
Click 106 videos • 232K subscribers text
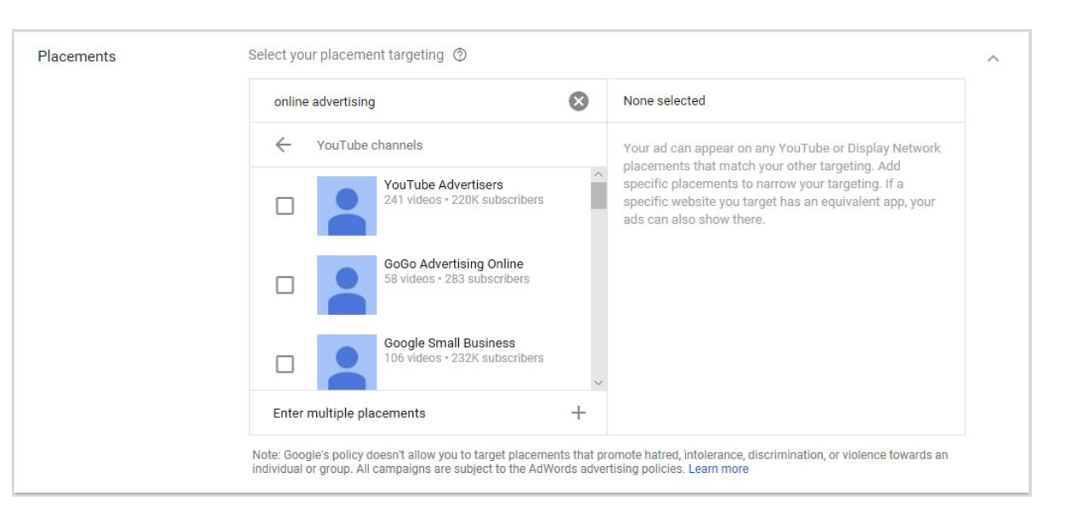coord(464,358)
